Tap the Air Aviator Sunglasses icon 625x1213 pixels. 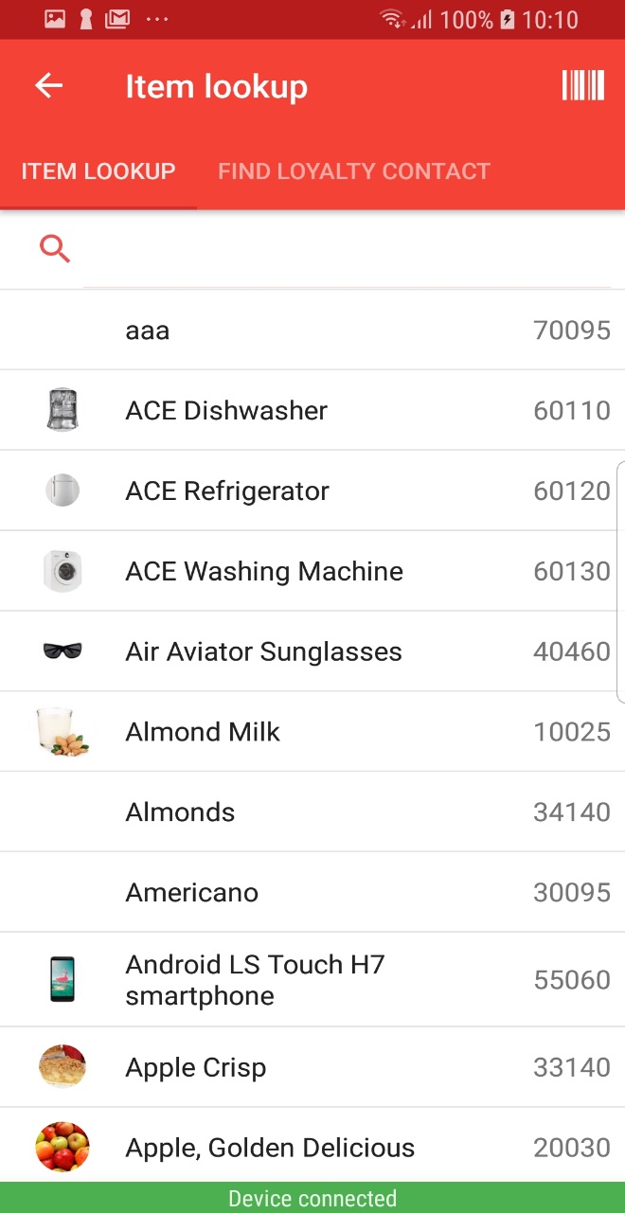pos(62,651)
